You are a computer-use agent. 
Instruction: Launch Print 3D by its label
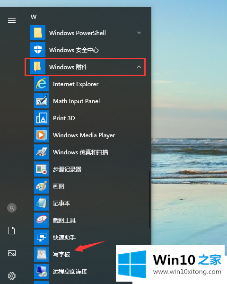[x=64, y=118]
